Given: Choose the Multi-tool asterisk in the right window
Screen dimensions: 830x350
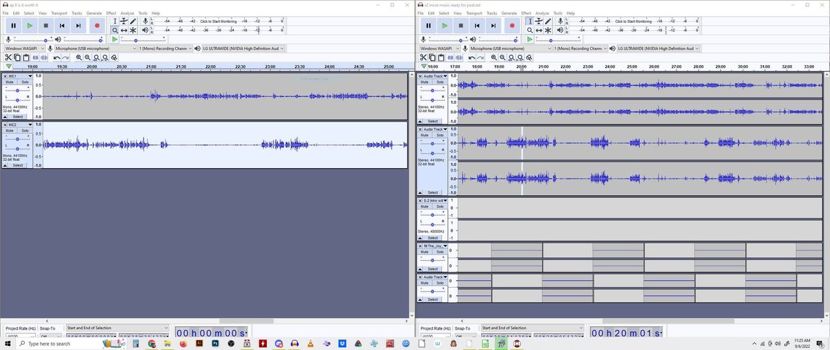Looking at the screenshot, I should tap(547, 30).
